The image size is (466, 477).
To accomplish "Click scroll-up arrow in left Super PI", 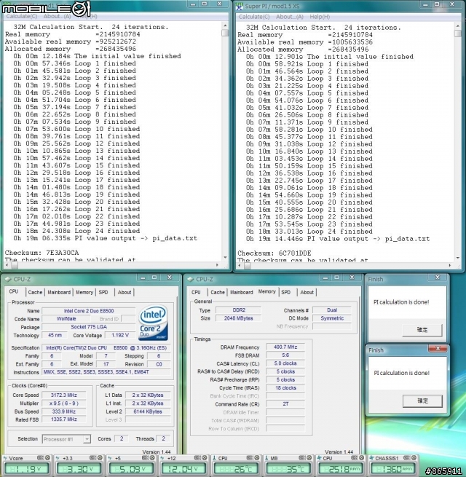I will click(225, 26).
